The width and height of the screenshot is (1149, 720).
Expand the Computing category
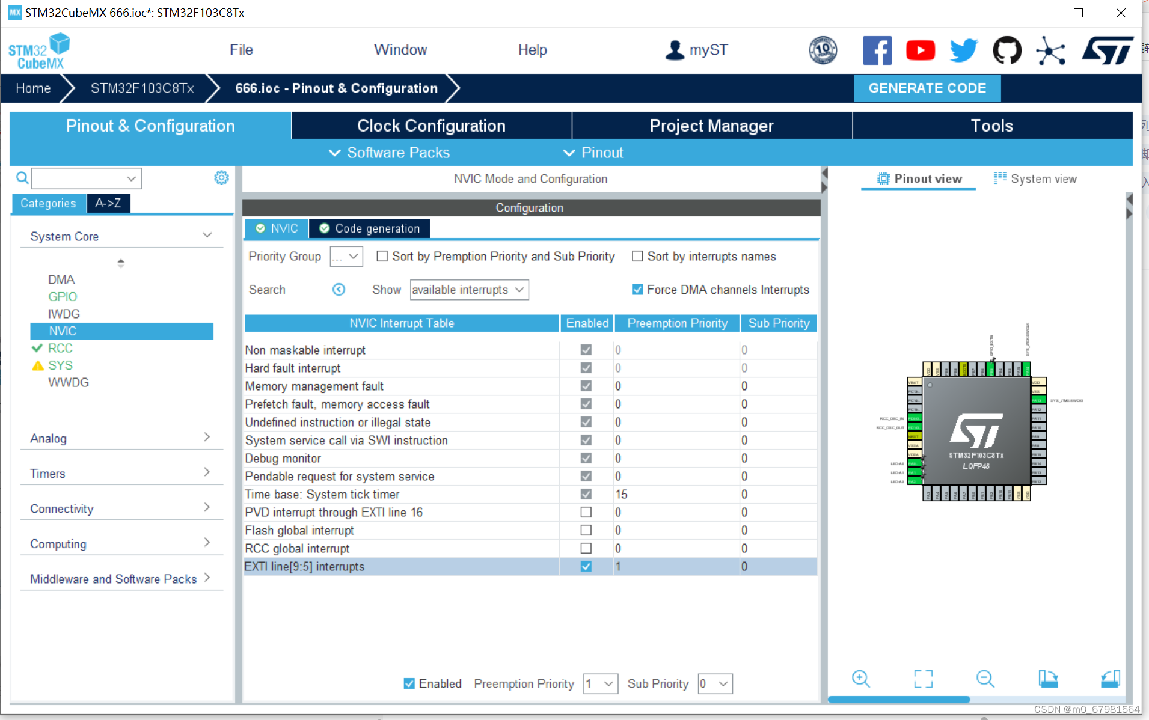[207, 542]
